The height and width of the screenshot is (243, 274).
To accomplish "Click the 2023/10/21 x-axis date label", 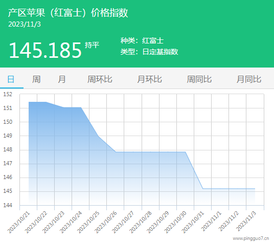I will tap(19, 222).
